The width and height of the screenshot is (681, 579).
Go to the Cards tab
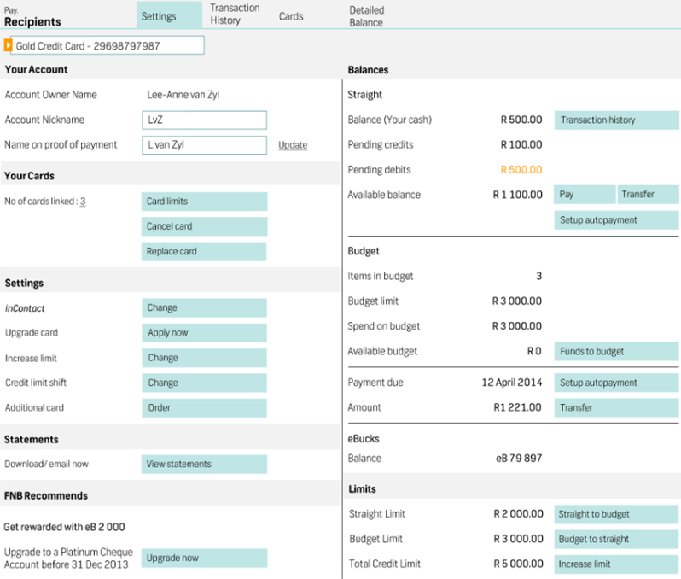[291, 16]
